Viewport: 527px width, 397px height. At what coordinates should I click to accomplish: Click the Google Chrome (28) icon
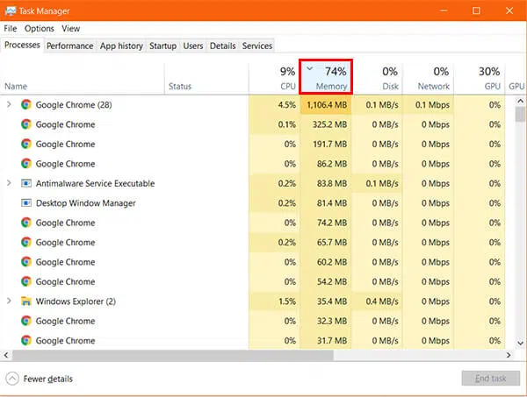[26, 105]
